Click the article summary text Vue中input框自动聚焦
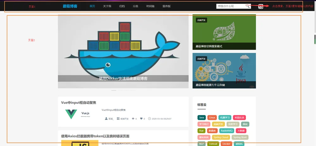 (x=114, y=110)
